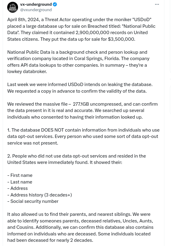
Task: Click the '- Last name' list item
Action: [20, 182]
